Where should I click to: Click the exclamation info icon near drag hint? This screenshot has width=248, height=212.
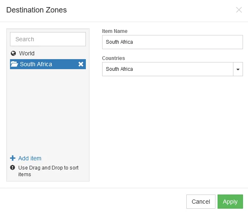(x=13, y=167)
